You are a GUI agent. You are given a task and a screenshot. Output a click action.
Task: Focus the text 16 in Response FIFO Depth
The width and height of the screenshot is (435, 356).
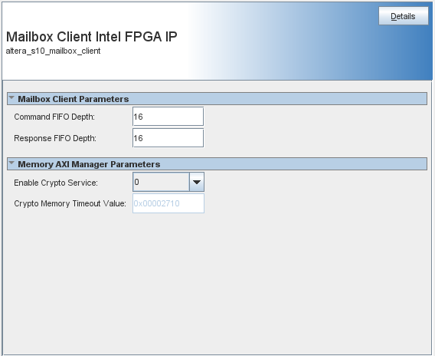pos(138,138)
